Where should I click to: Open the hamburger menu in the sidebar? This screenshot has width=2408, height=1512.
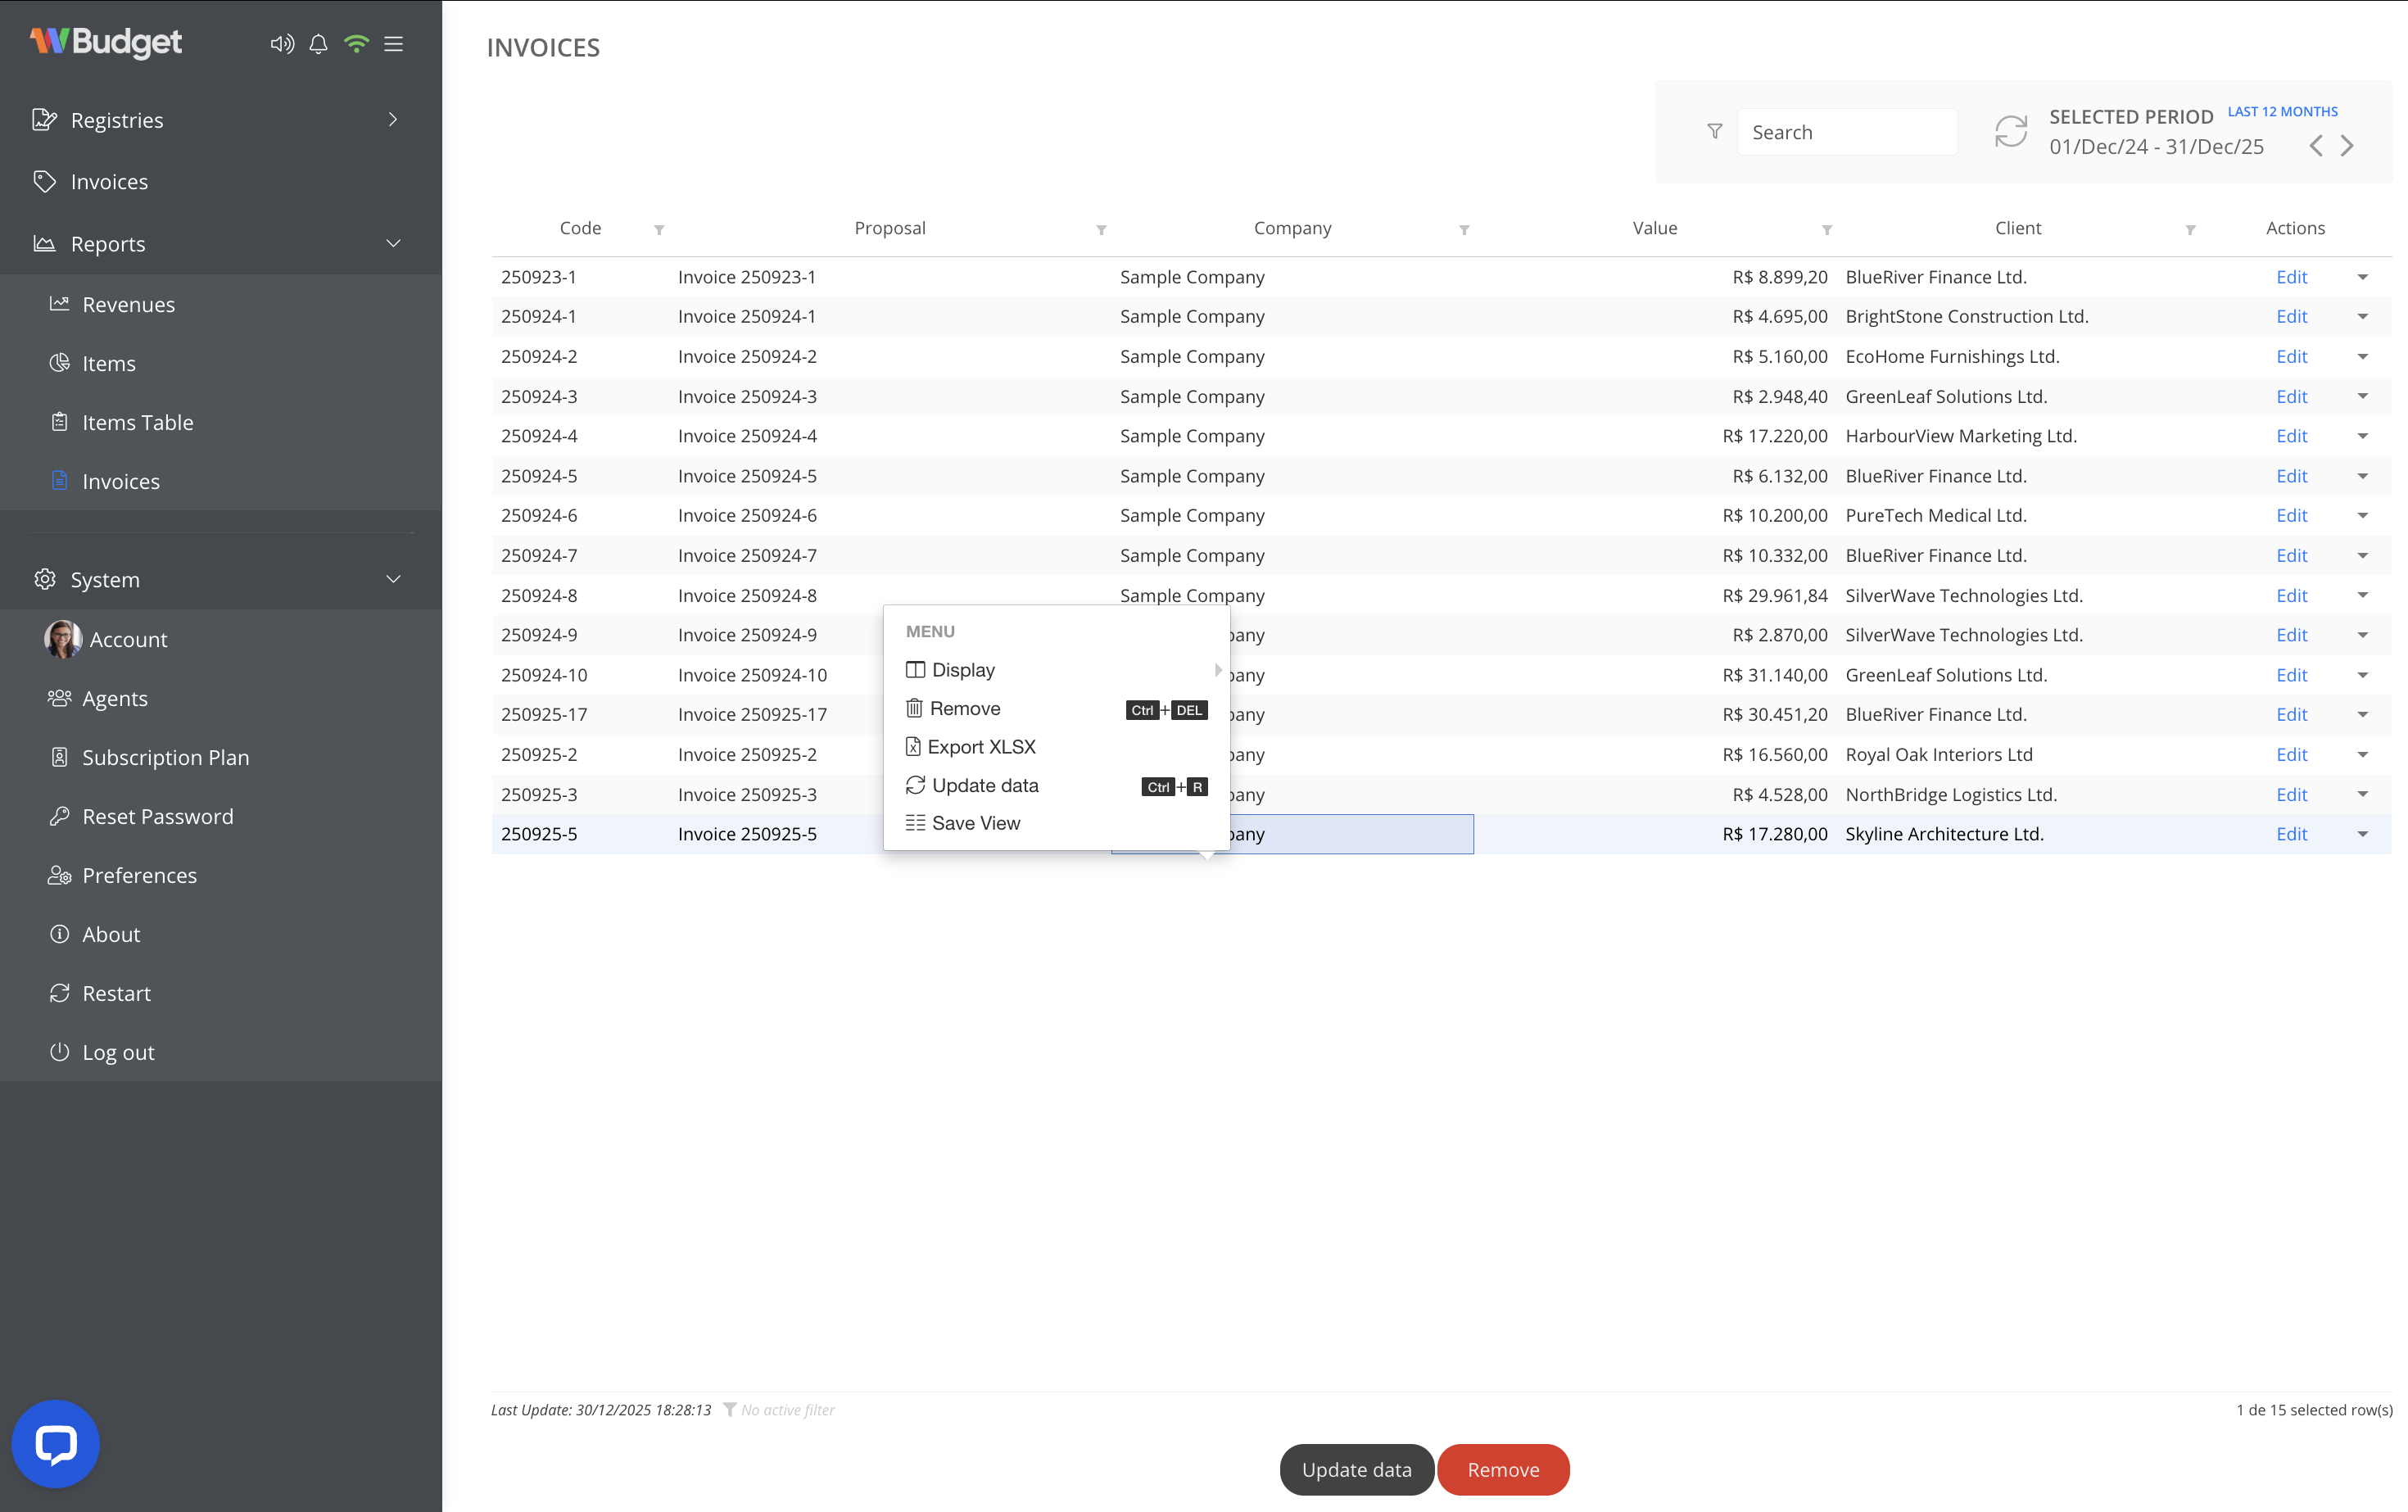pos(394,44)
